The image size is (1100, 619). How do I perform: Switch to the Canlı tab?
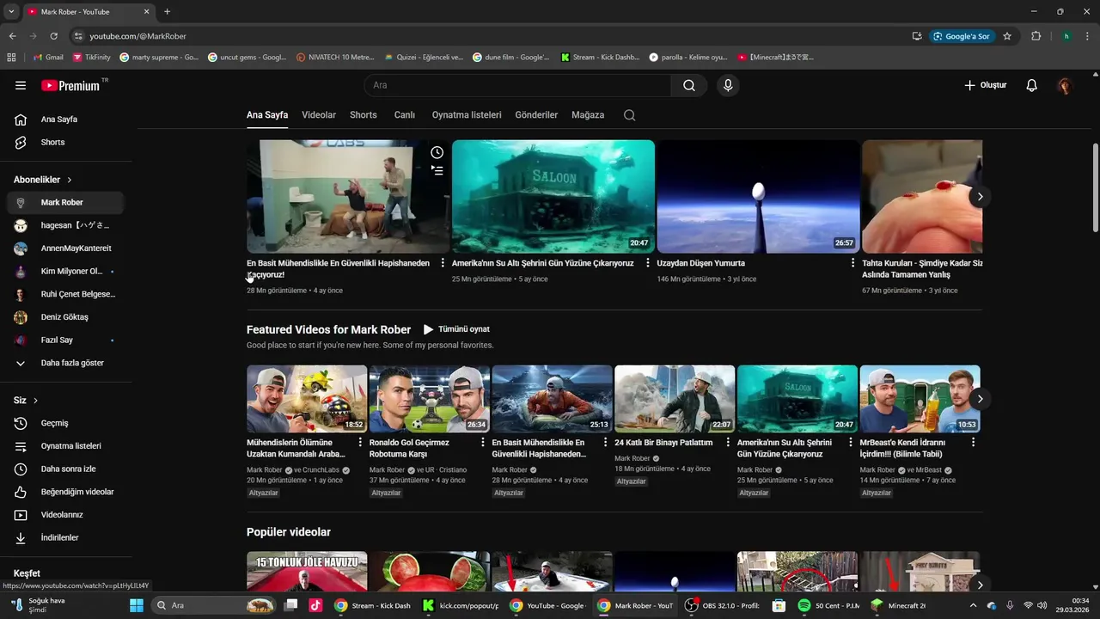pyautogui.click(x=405, y=115)
